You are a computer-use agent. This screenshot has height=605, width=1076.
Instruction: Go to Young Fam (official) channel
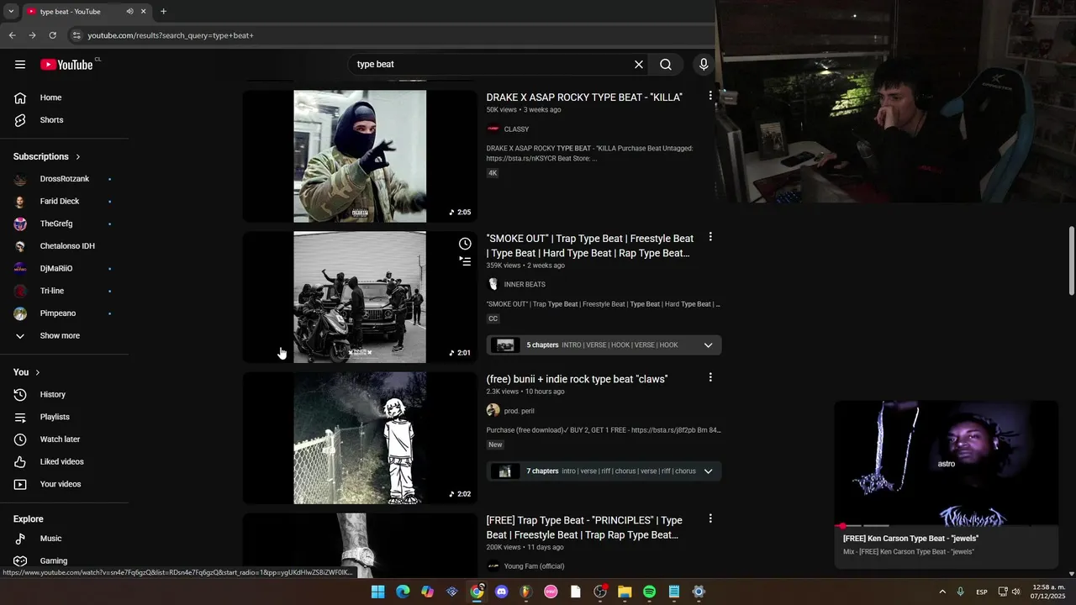tap(534, 566)
